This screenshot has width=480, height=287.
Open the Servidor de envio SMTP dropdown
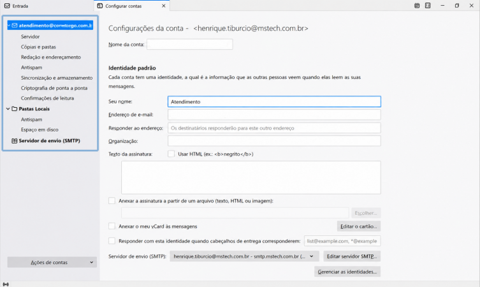(x=244, y=256)
